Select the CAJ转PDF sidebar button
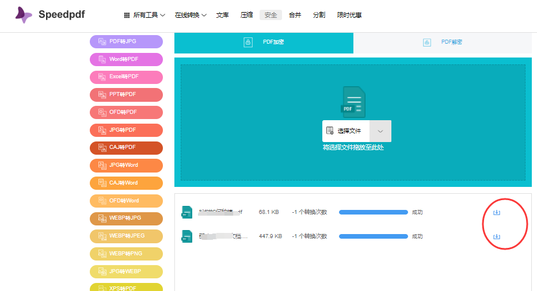The image size is (537, 291). point(127,148)
